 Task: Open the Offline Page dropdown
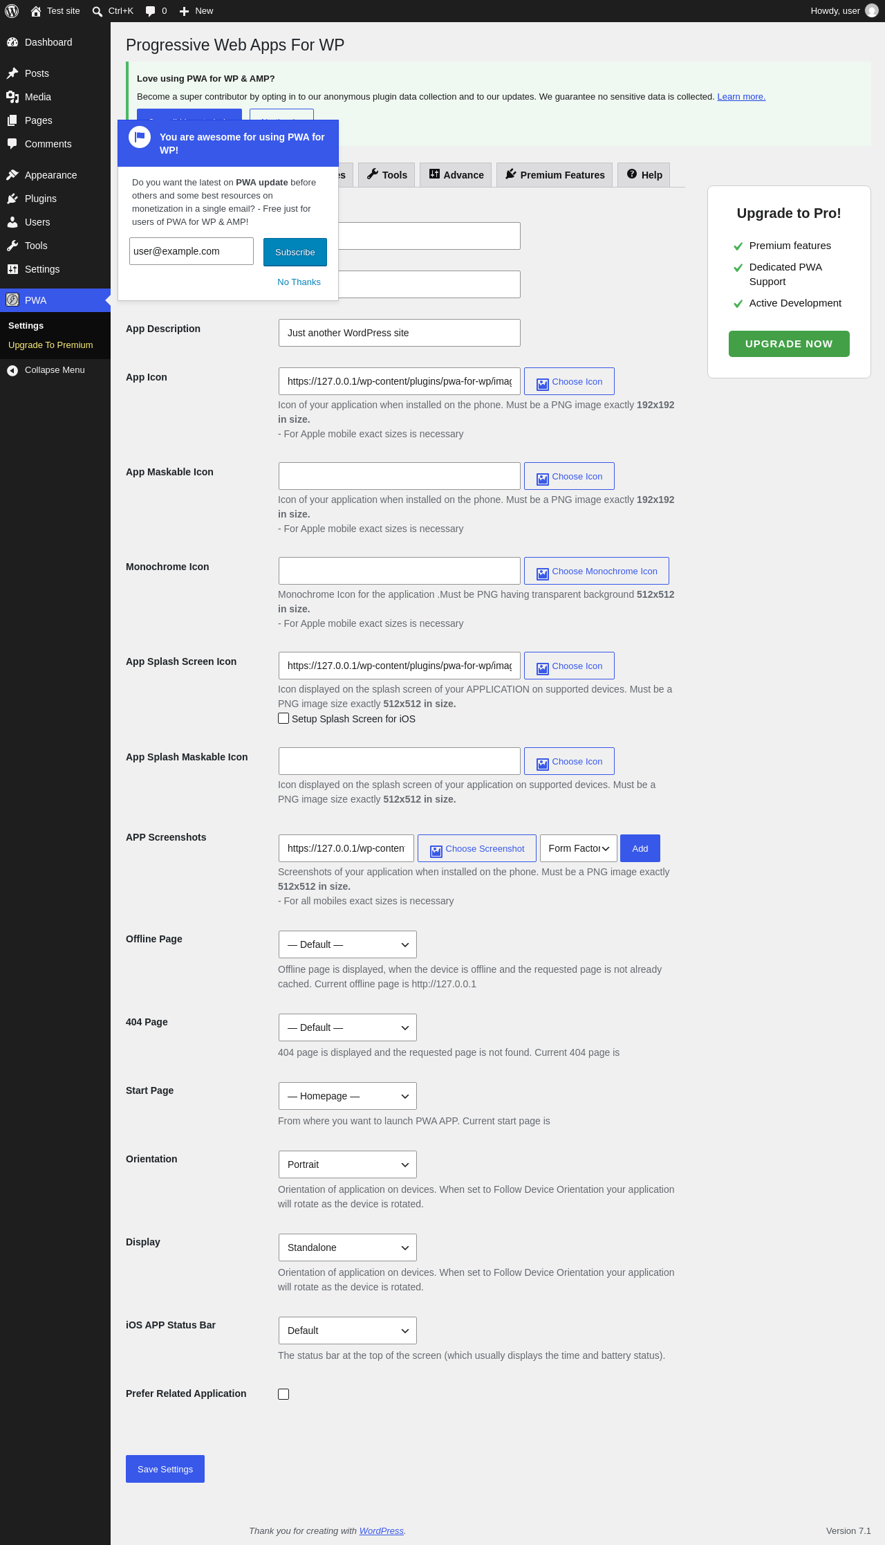coord(348,944)
